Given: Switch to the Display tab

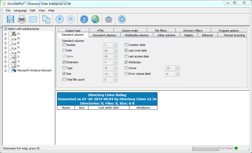Looking at the screenshot, I should tap(189, 35).
